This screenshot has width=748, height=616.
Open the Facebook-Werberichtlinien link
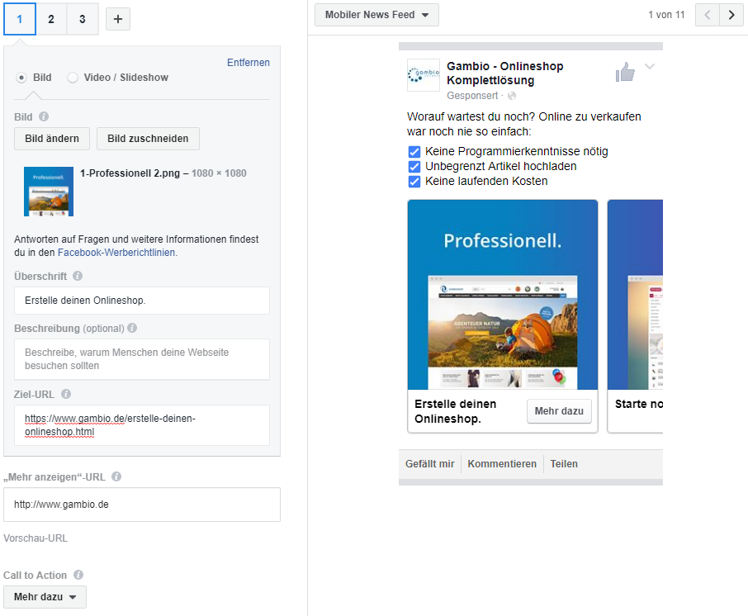[x=116, y=253]
